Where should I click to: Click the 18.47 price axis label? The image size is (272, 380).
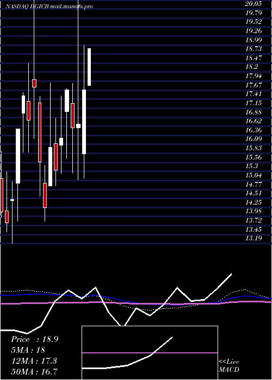click(254, 58)
